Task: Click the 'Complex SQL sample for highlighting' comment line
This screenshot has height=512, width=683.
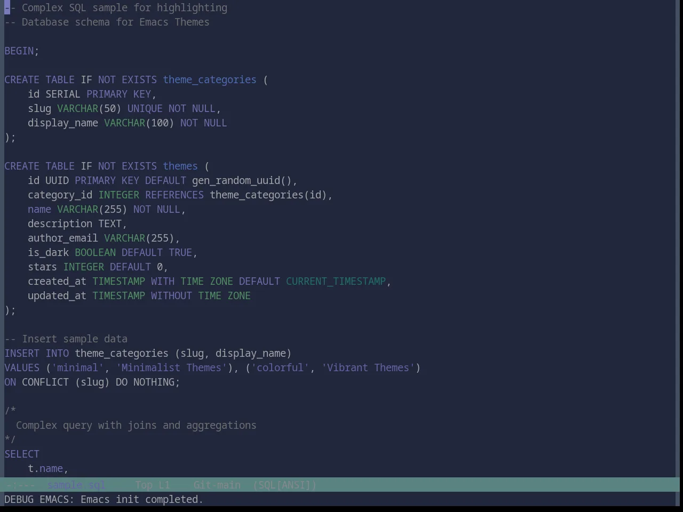Action: [116, 7]
